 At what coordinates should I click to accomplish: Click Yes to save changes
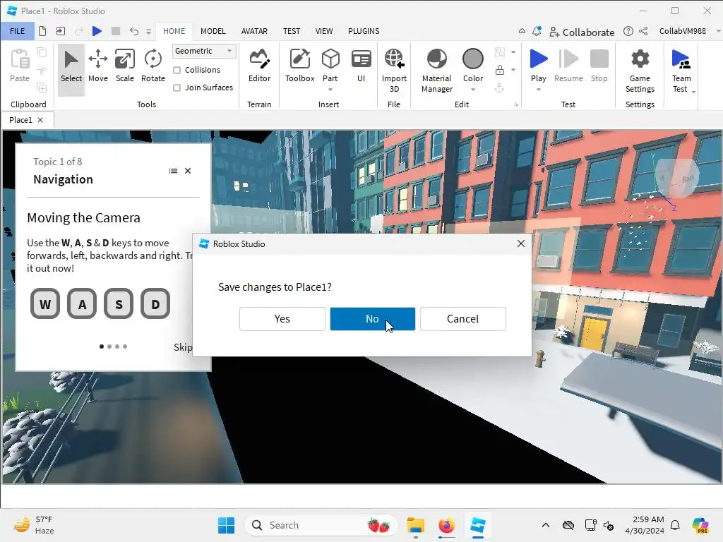coord(282,319)
